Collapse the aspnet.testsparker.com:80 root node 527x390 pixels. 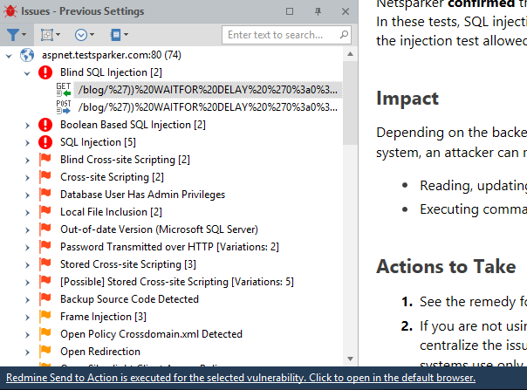[x=9, y=54]
